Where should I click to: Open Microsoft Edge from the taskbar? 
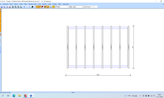coord(14,96)
